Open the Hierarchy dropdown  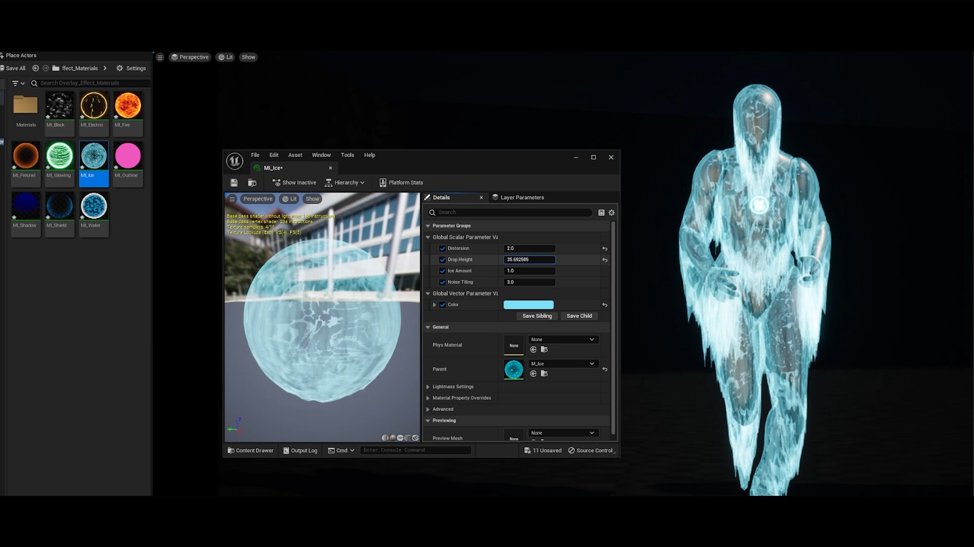pos(345,182)
